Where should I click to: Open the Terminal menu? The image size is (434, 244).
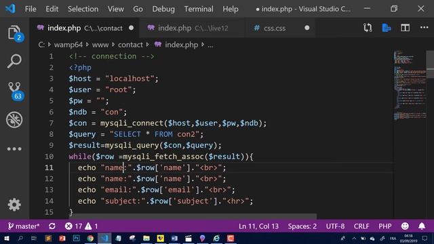tap(199, 9)
